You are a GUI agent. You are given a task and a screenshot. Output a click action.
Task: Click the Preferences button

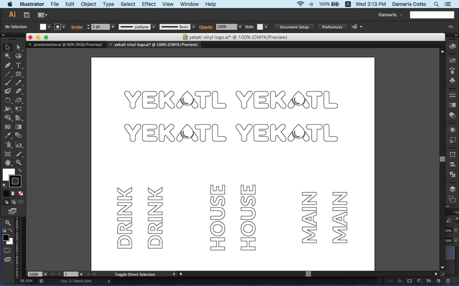(x=332, y=27)
